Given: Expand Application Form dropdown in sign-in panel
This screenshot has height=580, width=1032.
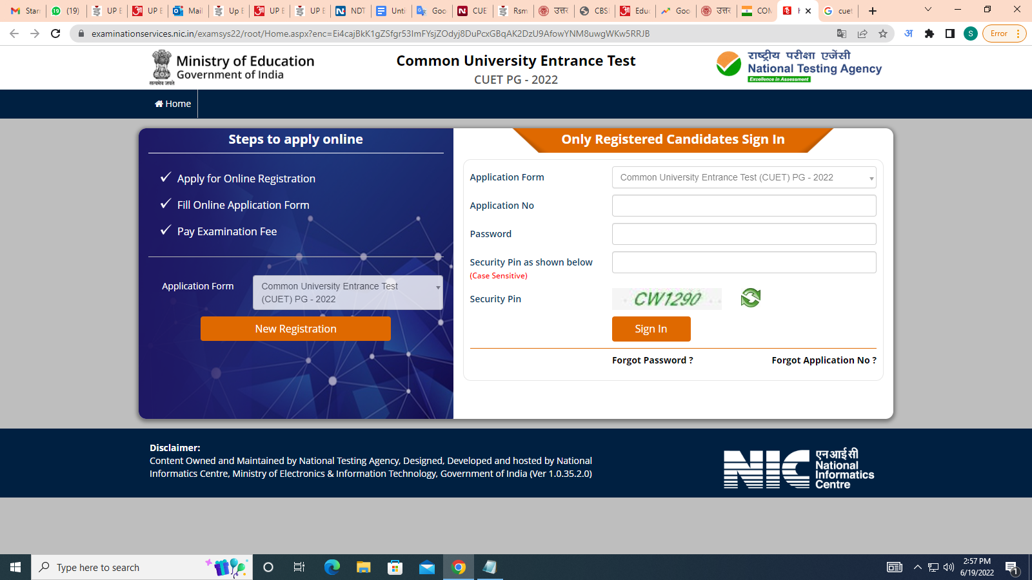Looking at the screenshot, I should click(x=744, y=177).
